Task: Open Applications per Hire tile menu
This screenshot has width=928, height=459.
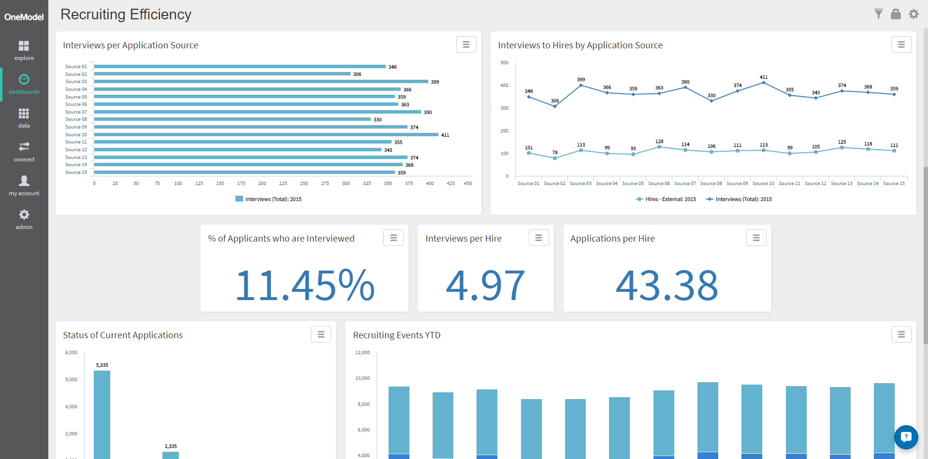Action: (x=756, y=238)
